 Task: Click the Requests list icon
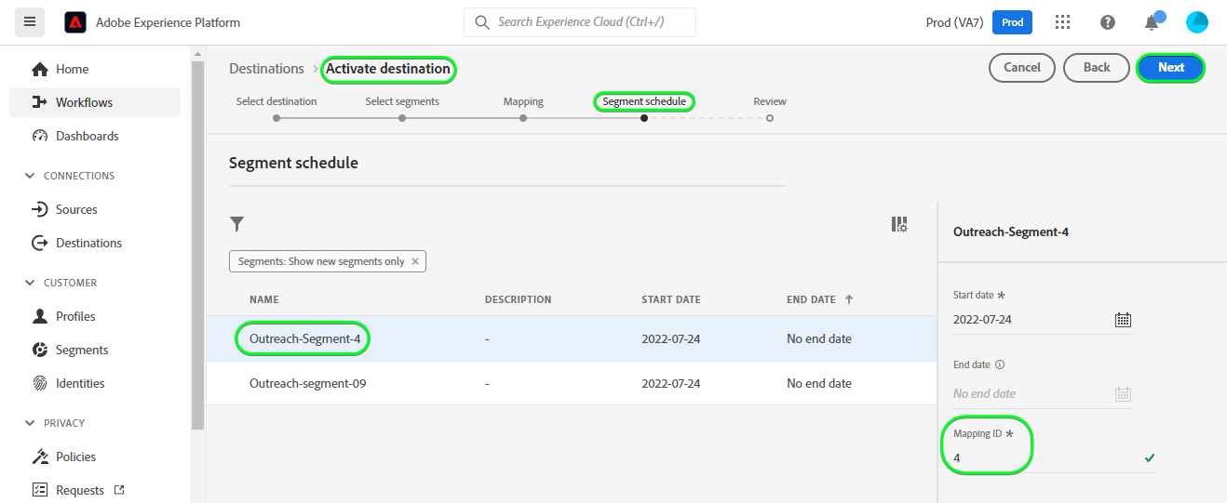coord(39,490)
